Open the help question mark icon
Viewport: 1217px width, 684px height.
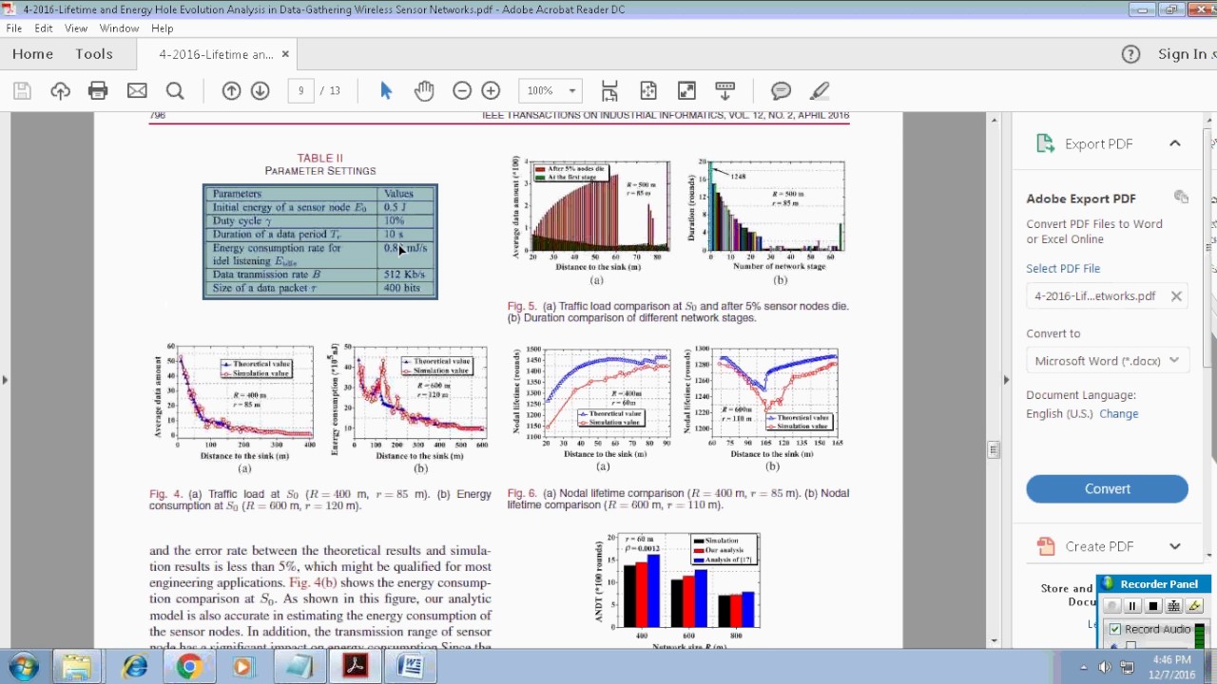pyautogui.click(x=1130, y=54)
